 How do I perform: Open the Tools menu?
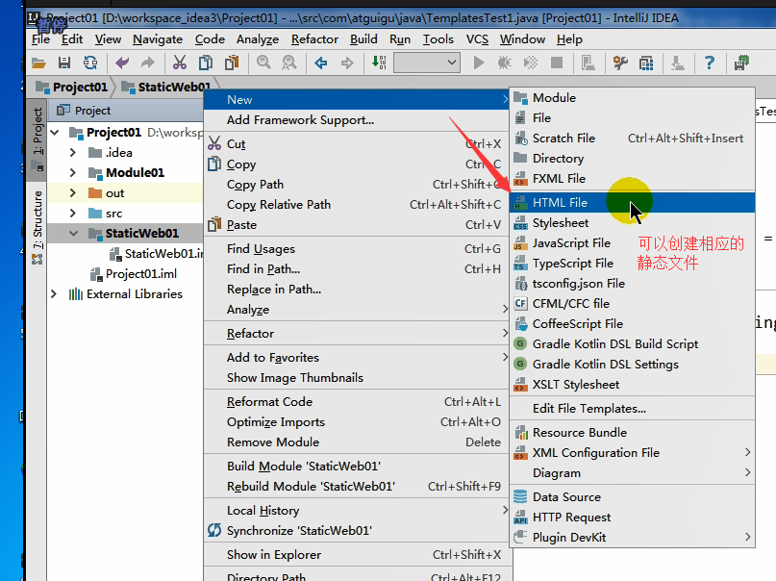point(438,39)
